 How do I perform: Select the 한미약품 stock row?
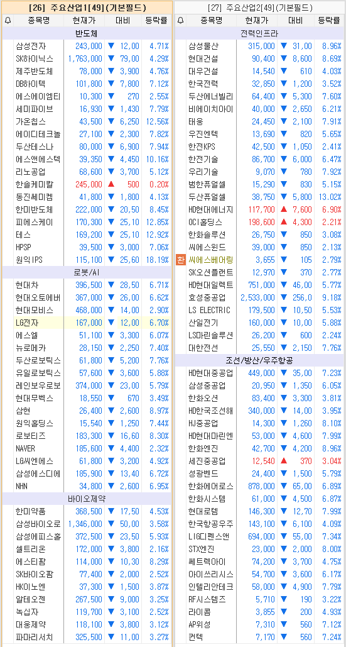click(x=87, y=512)
